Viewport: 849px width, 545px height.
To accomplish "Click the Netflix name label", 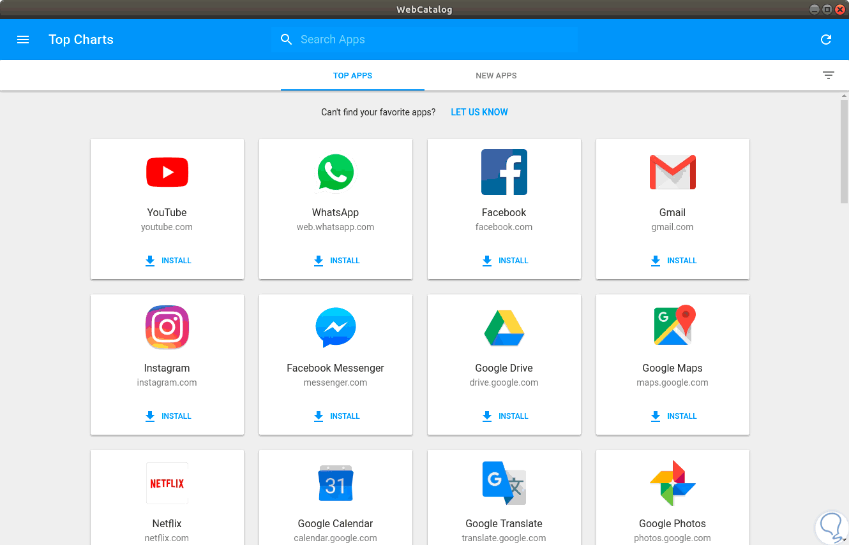I will [x=167, y=523].
